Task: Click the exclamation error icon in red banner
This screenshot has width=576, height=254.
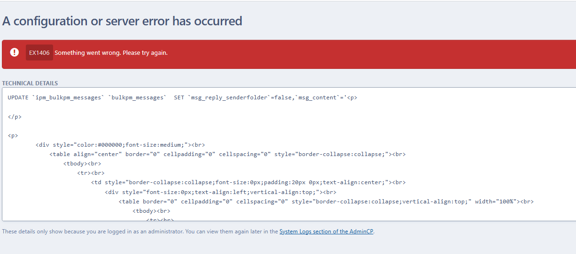Action: (x=15, y=52)
